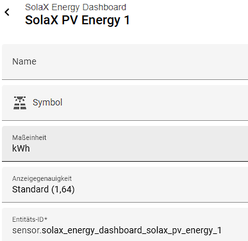This screenshot has height=241, width=248.
Task: Open the Maßeinheit unit dropdown
Action: pos(125,144)
